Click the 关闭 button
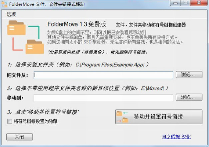The width and height of the screenshot is (209, 147). [19, 137]
